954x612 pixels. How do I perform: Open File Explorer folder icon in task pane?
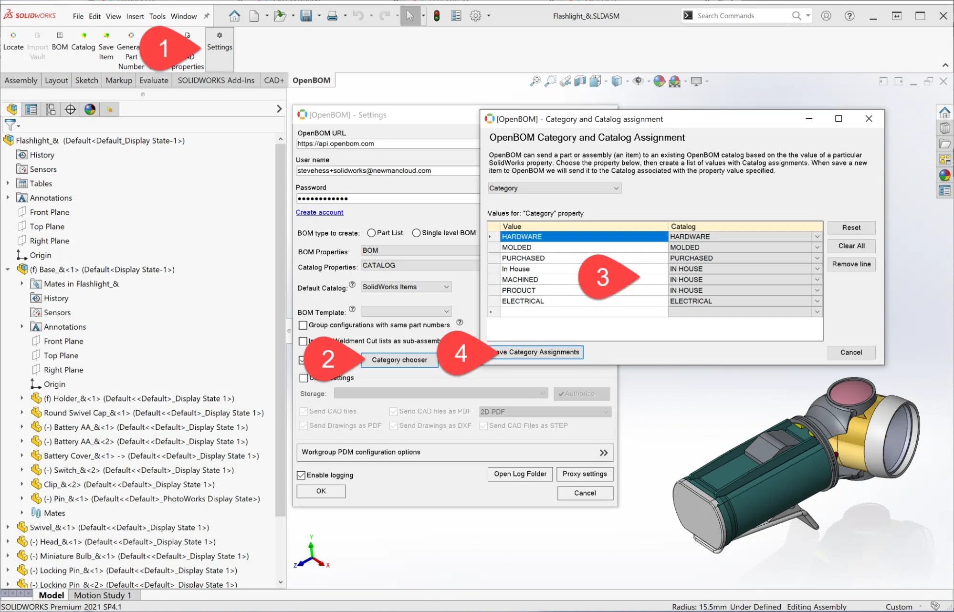(x=944, y=144)
